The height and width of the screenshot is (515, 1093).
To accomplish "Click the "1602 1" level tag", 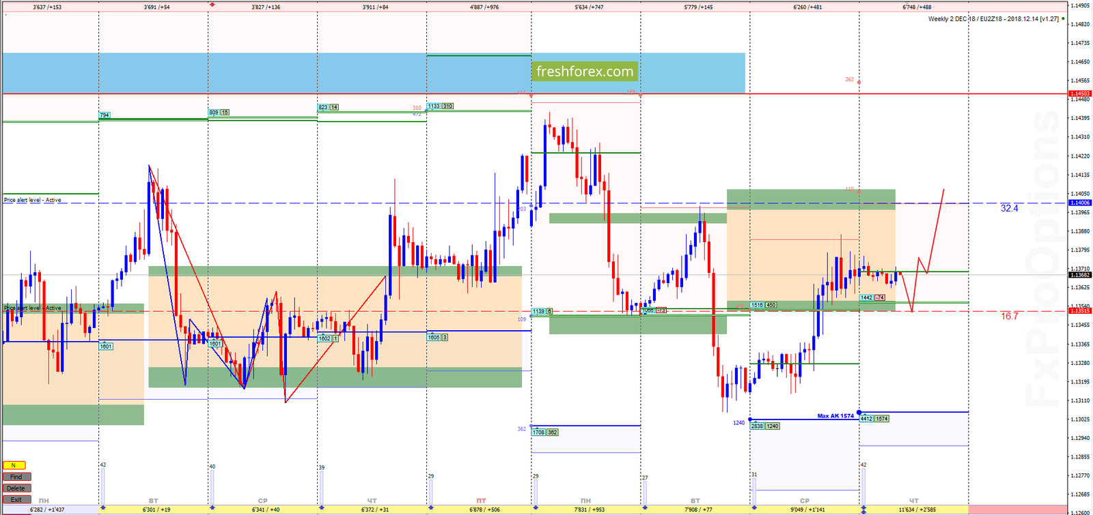I will (328, 339).
